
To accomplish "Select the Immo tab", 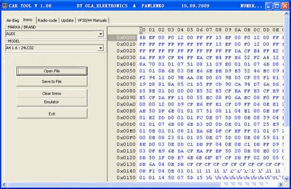I will pyautogui.click(x=28, y=20).
